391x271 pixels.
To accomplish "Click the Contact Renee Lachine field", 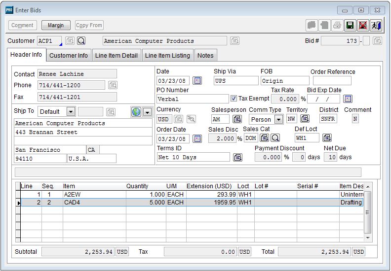I will pos(78,74).
